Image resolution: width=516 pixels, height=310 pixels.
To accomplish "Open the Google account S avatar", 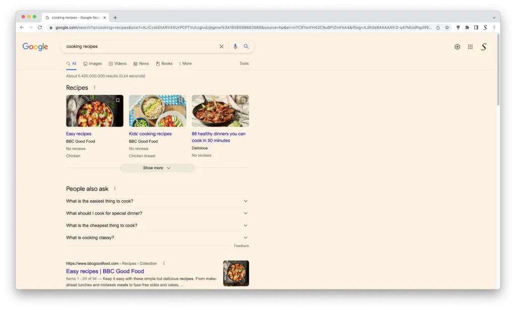I will 484,47.
